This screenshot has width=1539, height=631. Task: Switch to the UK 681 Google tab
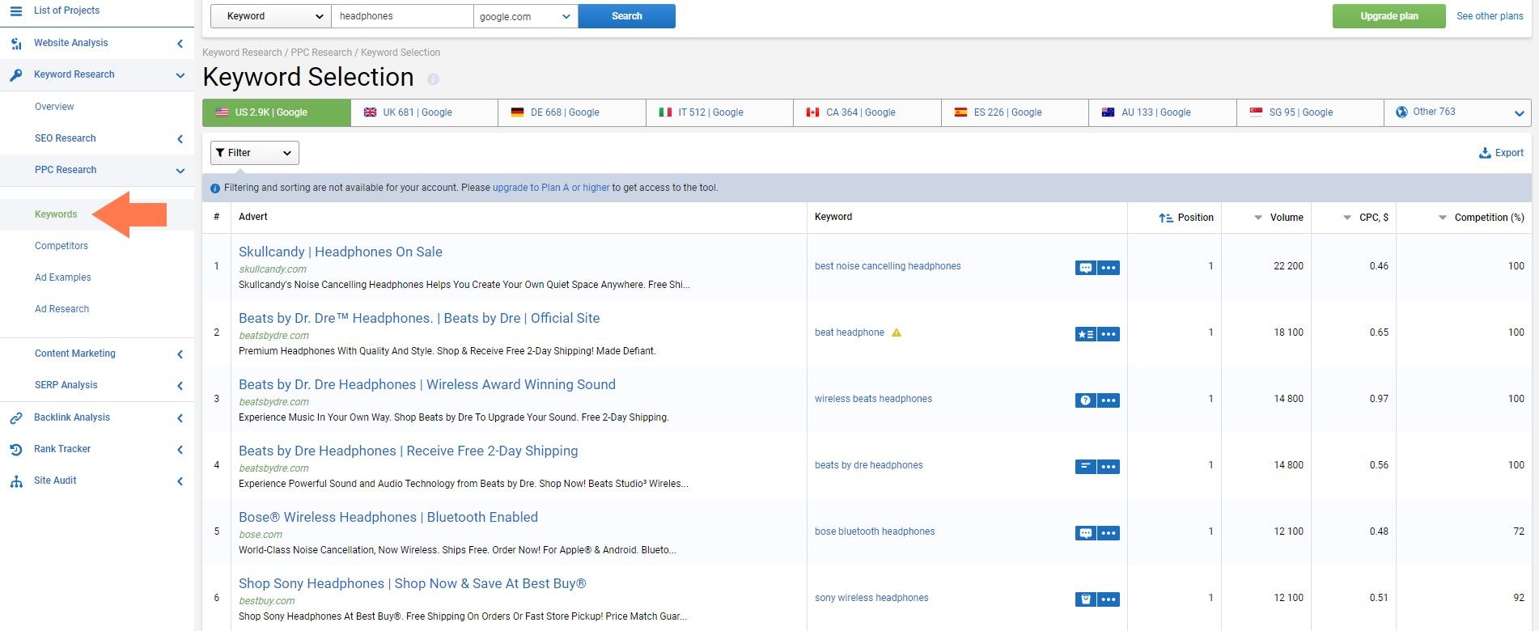(425, 112)
